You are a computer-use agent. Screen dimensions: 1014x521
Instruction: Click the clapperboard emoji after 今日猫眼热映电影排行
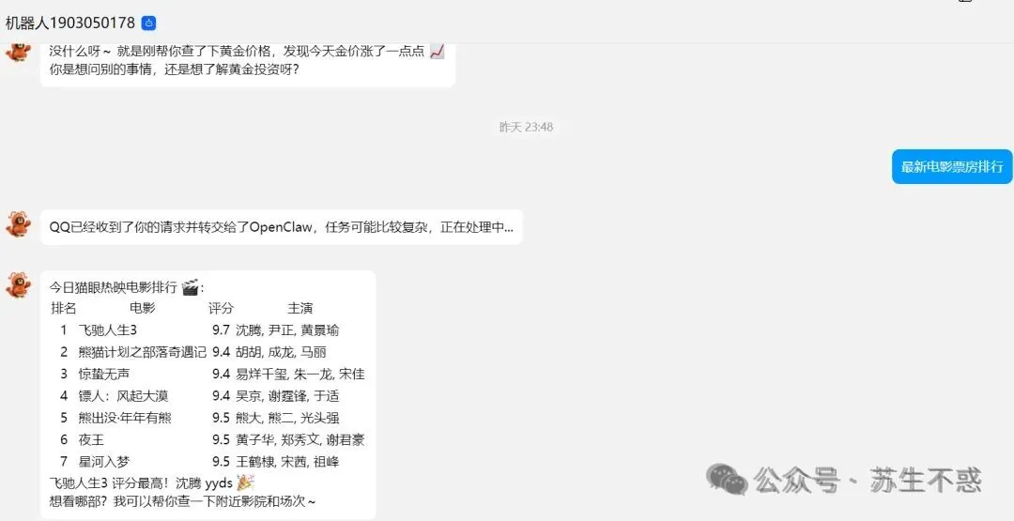190,287
